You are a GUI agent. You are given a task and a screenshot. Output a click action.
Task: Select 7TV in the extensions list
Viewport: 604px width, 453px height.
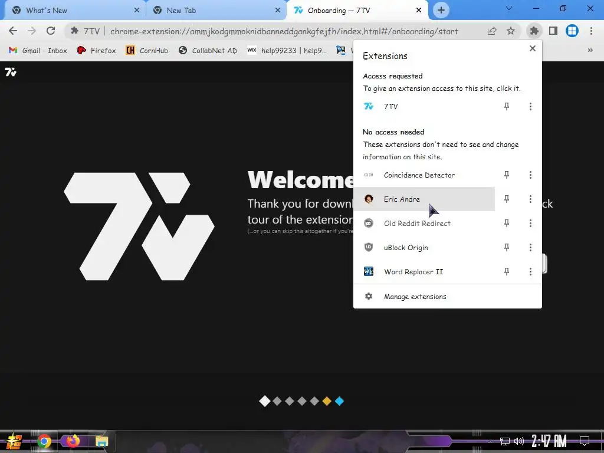coord(424,106)
